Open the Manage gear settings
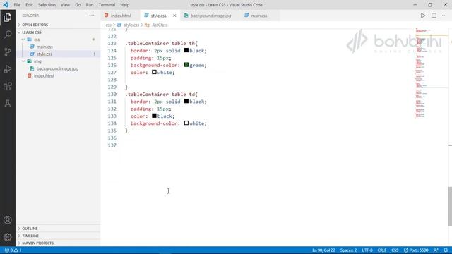 point(8,237)
